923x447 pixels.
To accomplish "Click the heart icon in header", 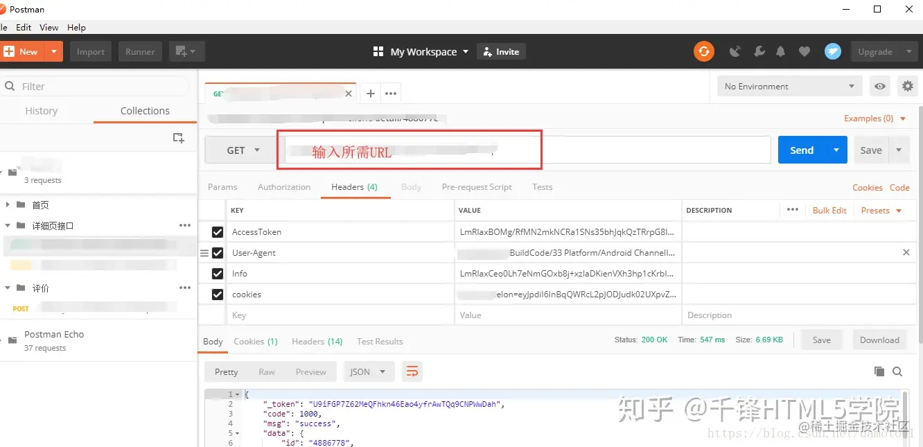I will [x=804, y=52].
